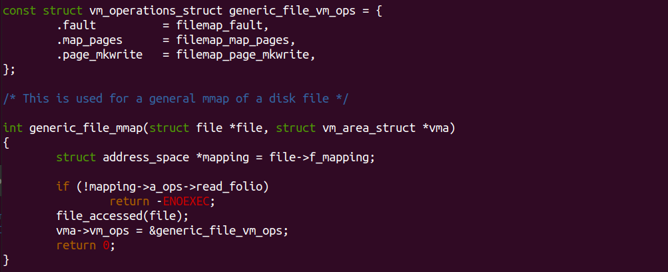The height and width of the screenshot is (272, 668).
Task: Click the .fault member field
Action: coord(77,26)
